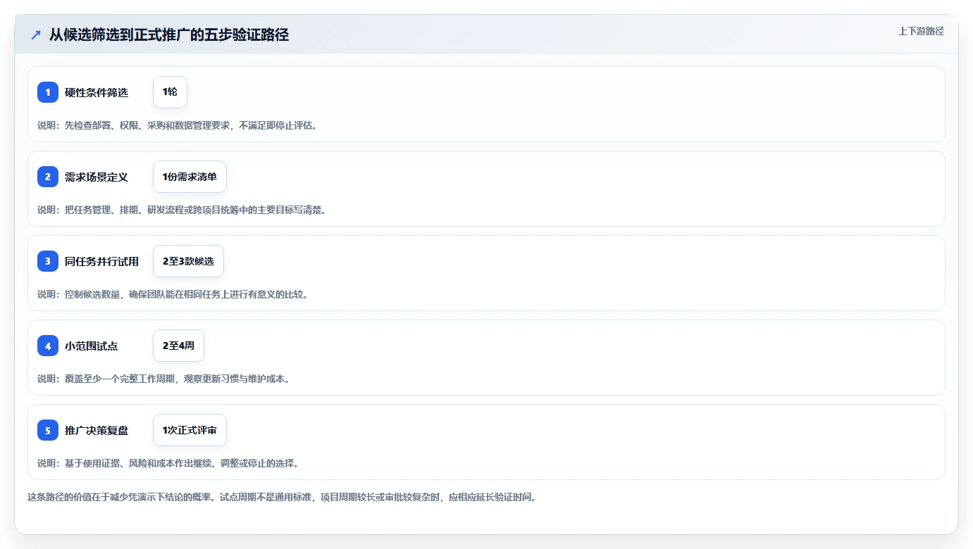Click the 推广决策复盘 step title

97,430
